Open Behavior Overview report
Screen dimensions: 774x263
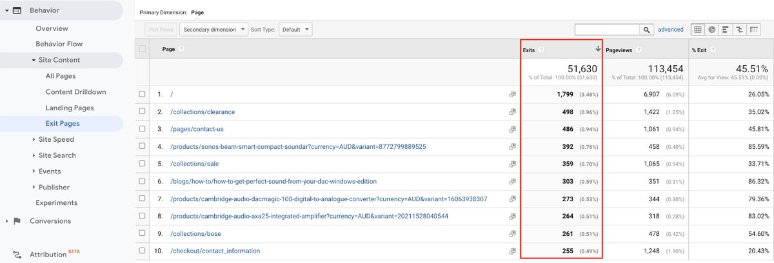coord(52,28)
